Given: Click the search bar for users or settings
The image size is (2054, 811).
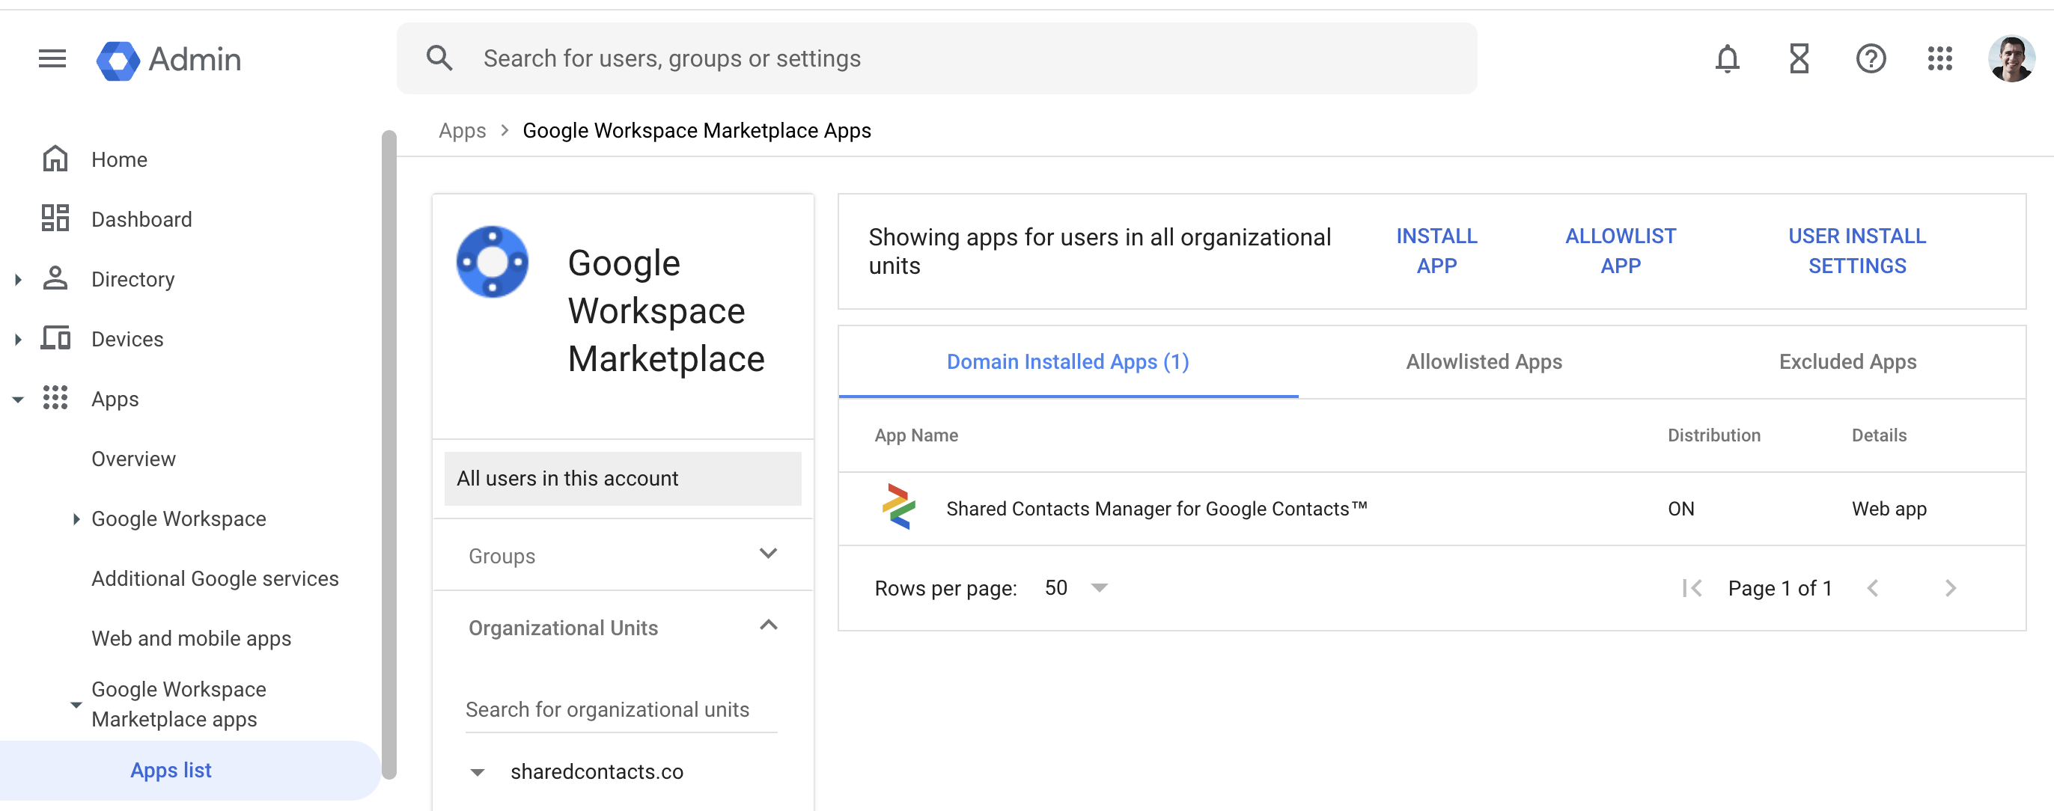Looking at the screenshot, I should pos(877,58).
